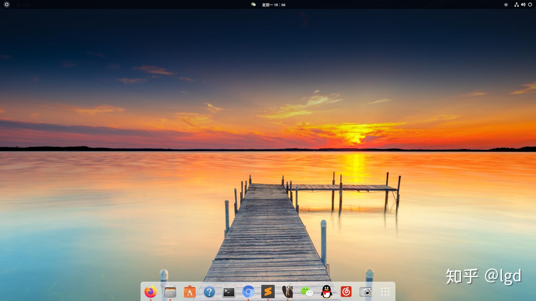This screenshot has width=536, height=301.
Task: Click the WeChat tray icon in top bar
Action: [253, 4]
